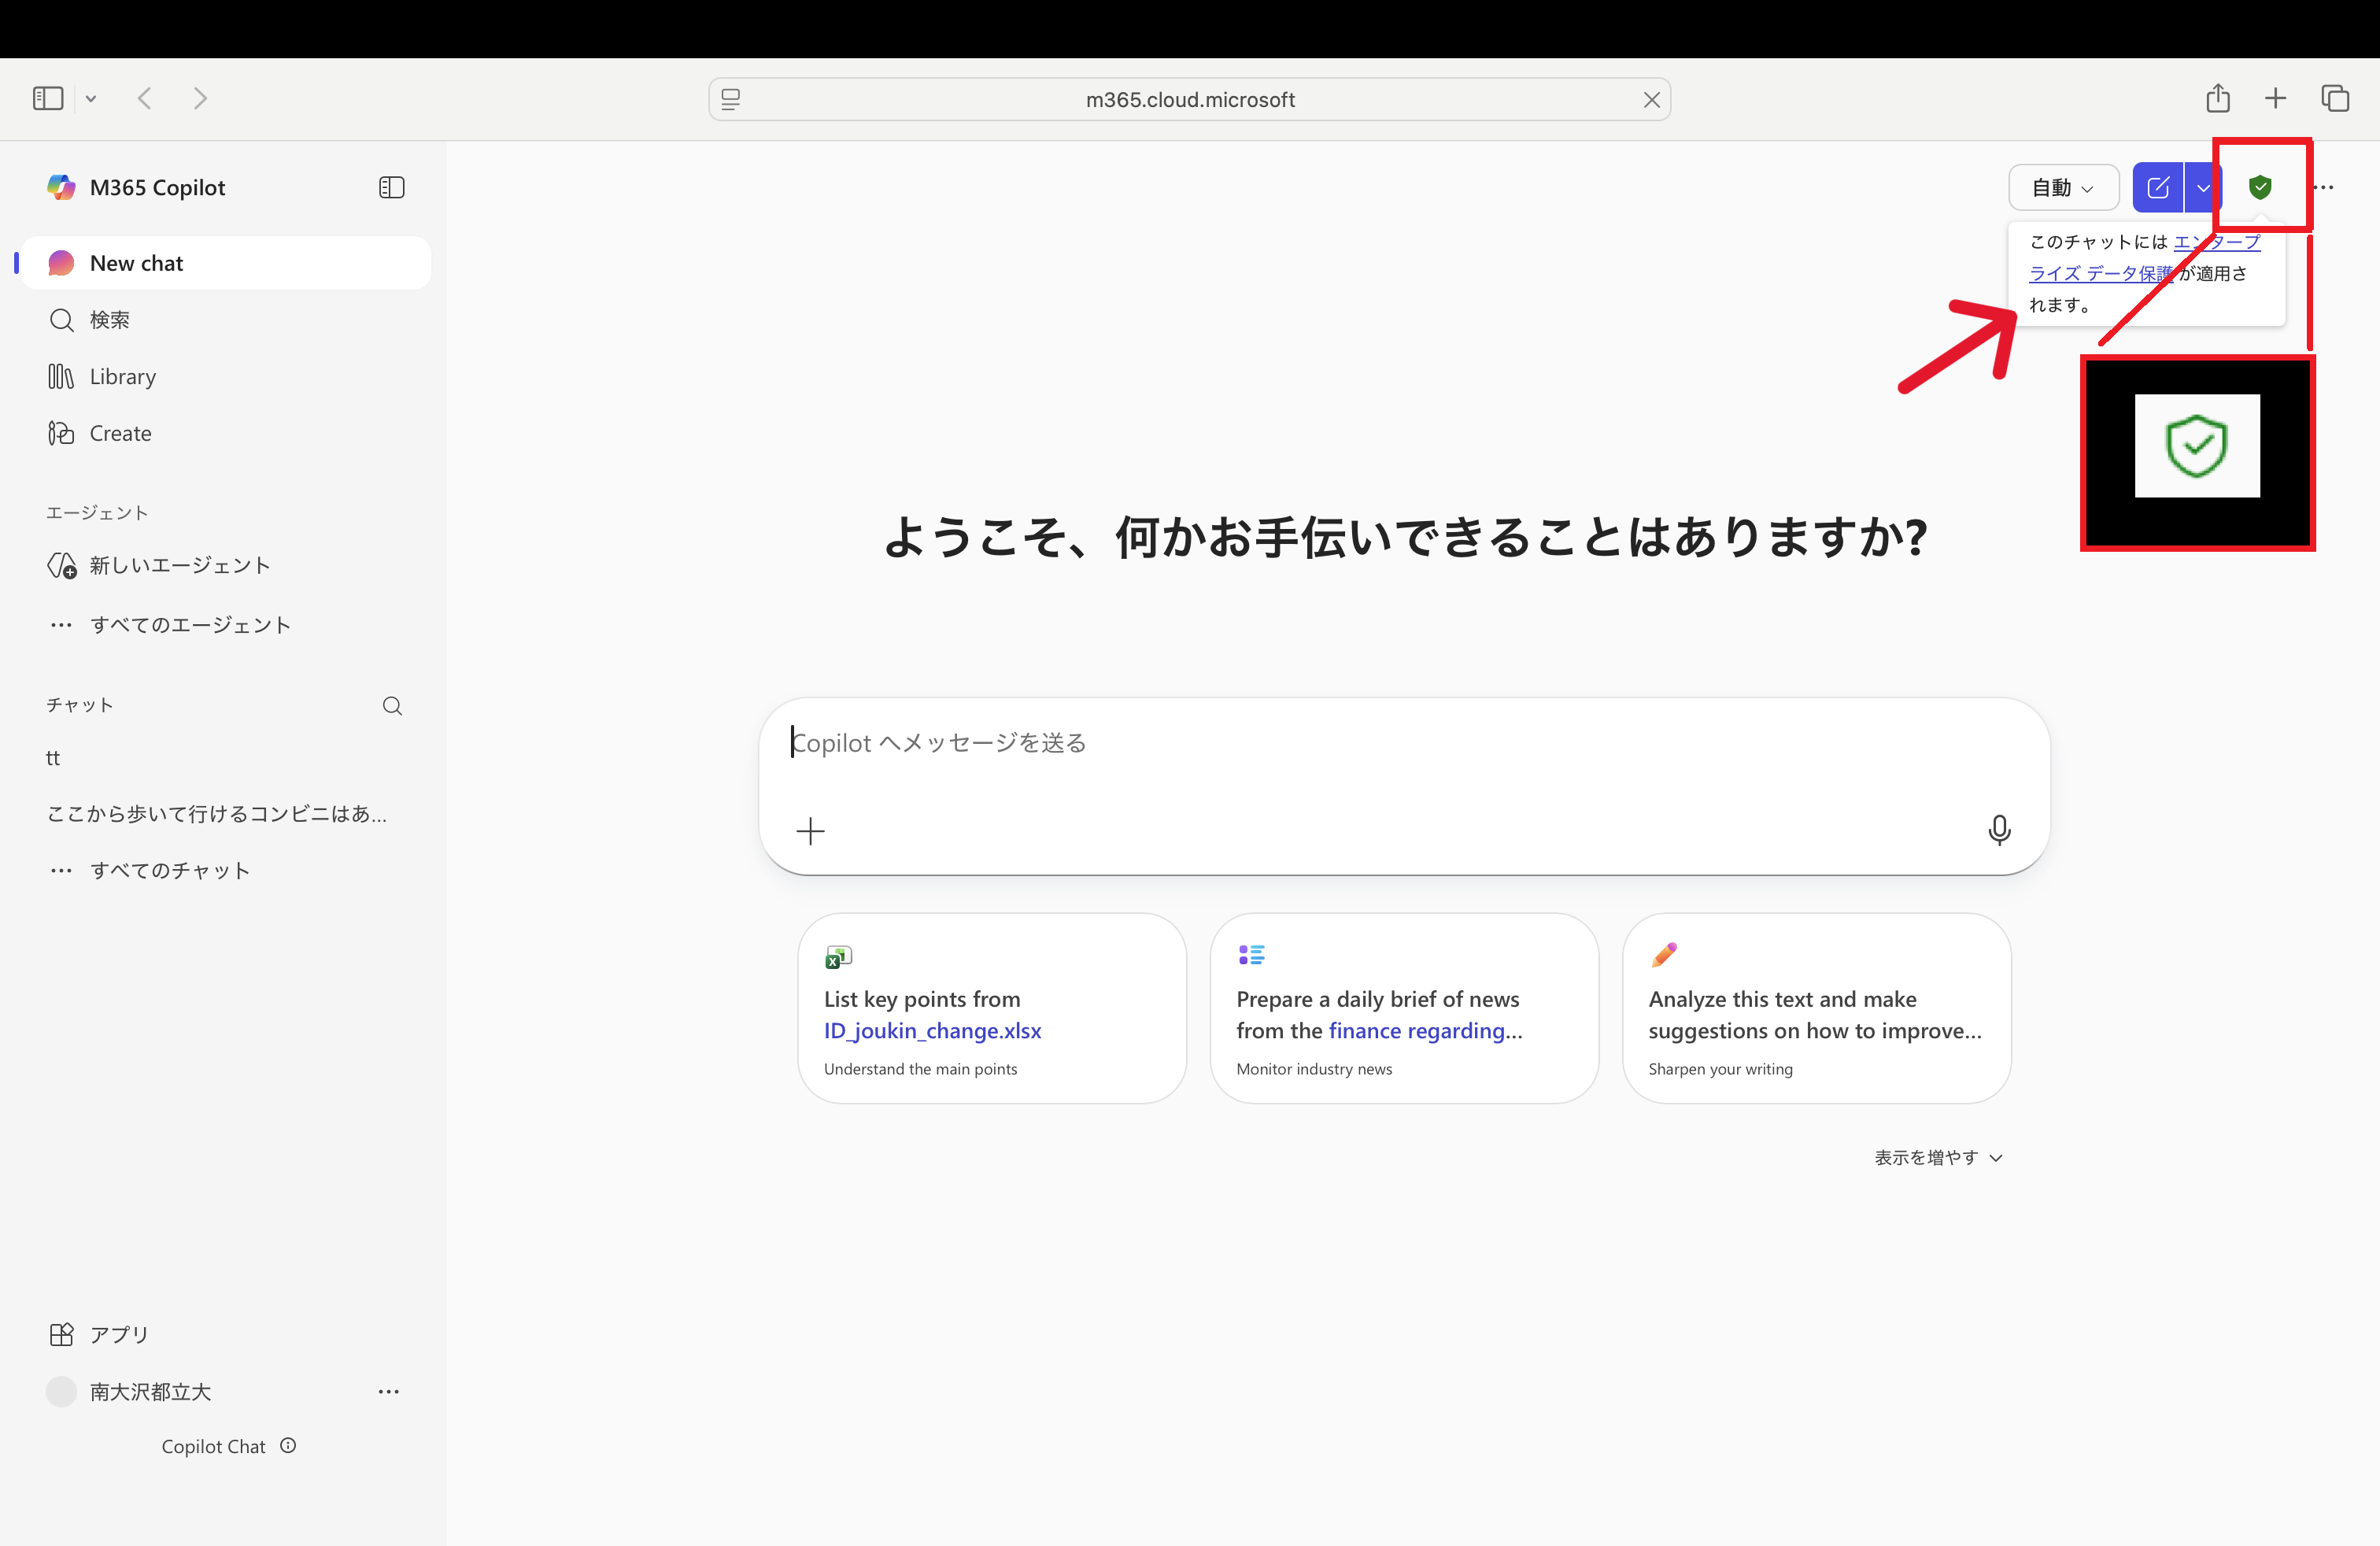Collapse the M365 Copilot navigation pane

pos(391,187)
